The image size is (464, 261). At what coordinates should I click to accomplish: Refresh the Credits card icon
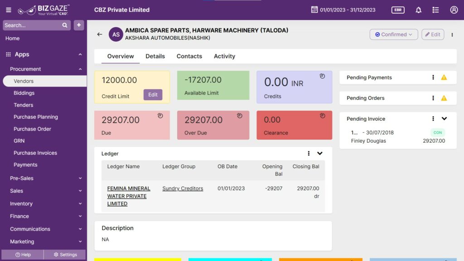[x=322, y=76]
